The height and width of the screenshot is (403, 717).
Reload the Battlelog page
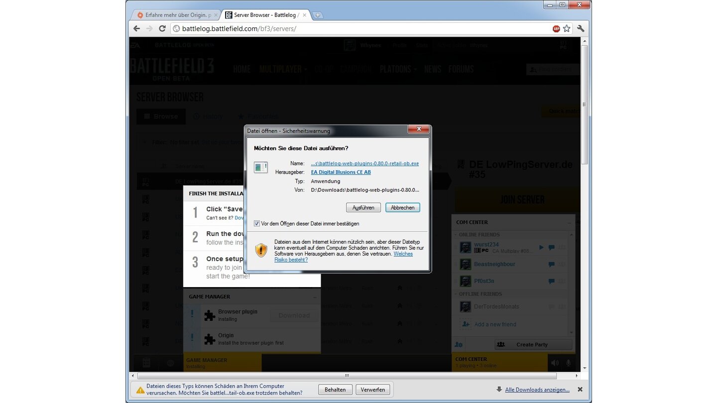(162, 28)
